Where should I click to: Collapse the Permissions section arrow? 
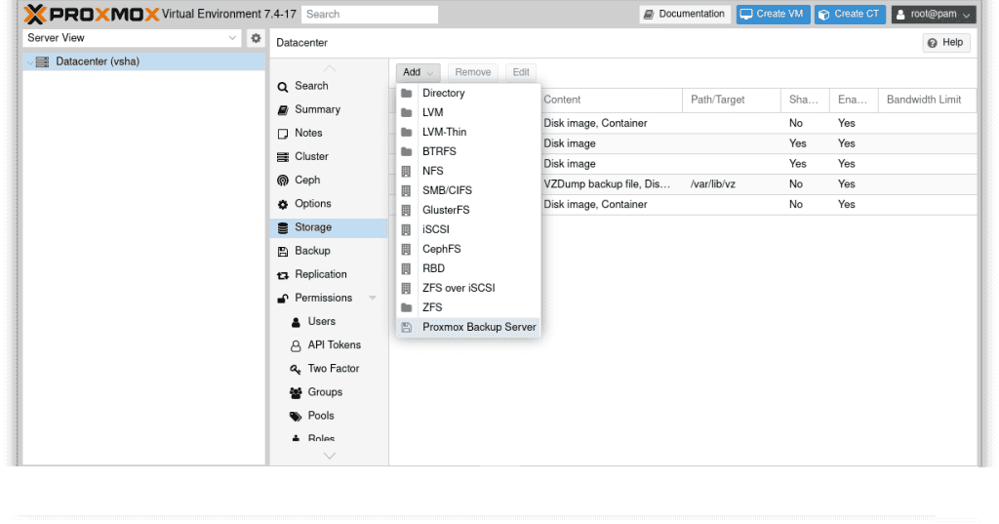point(373,299)
